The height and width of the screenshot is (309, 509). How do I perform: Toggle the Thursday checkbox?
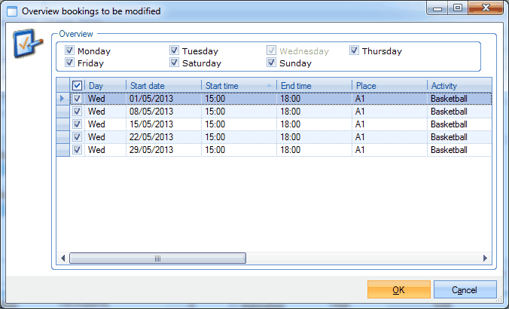(355, 51)
